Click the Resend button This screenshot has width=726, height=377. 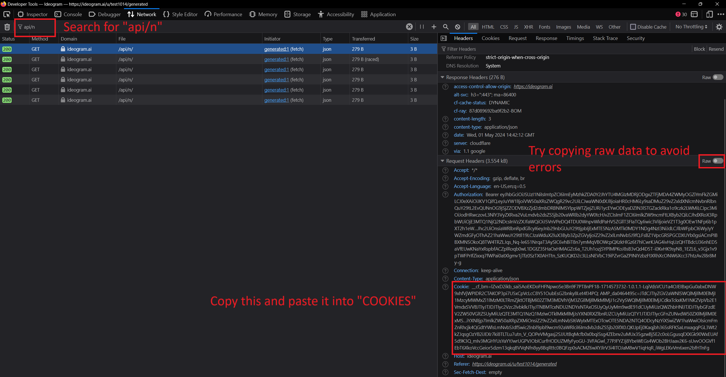click(x=716, y=49)
